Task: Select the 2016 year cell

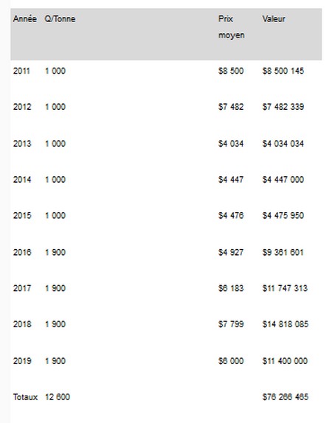Action: point(22,252)
